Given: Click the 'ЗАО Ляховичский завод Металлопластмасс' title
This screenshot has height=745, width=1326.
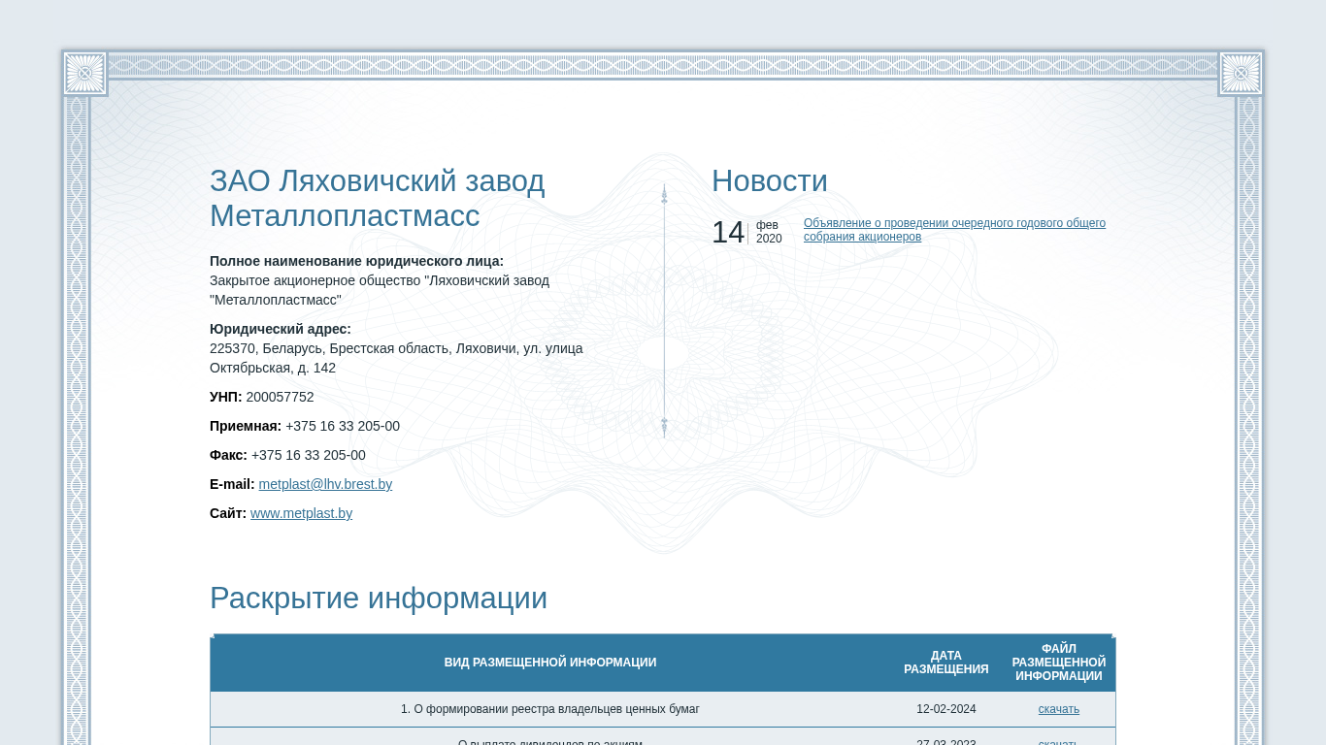Looking at the screenshot, I should tap(377, 199).
